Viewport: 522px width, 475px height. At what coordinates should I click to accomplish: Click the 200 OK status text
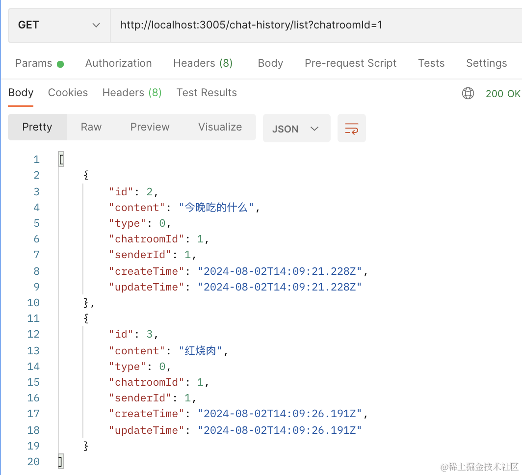[502, 94]
